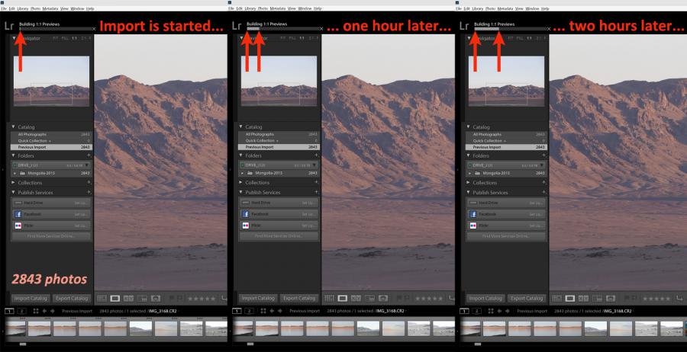Toggle second monitor display button, leftmost filmstrip

[22, 311]
